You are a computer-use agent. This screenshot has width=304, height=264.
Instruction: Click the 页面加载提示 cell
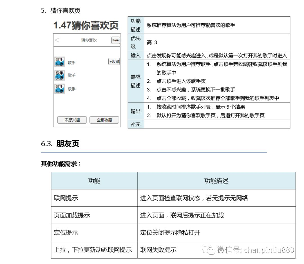(x=94, y=215)
